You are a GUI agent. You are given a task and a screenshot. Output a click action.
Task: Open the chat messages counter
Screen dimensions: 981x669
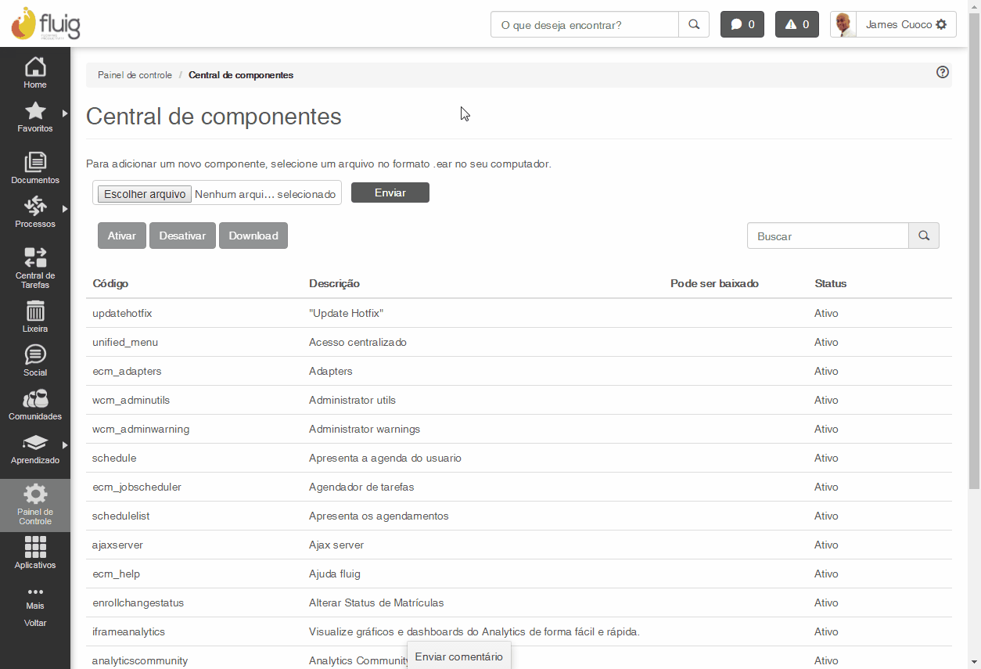[x=742, y=24]
